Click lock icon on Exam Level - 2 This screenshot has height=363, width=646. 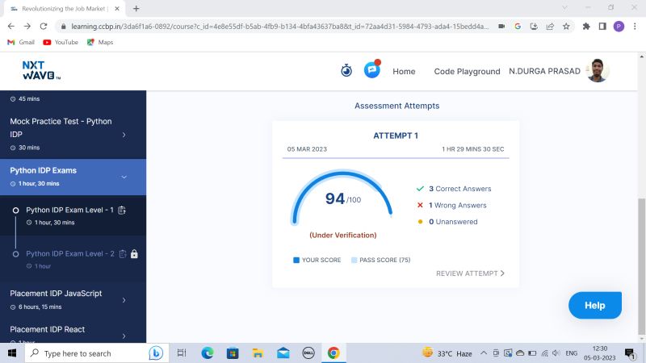tap(134, 254)
